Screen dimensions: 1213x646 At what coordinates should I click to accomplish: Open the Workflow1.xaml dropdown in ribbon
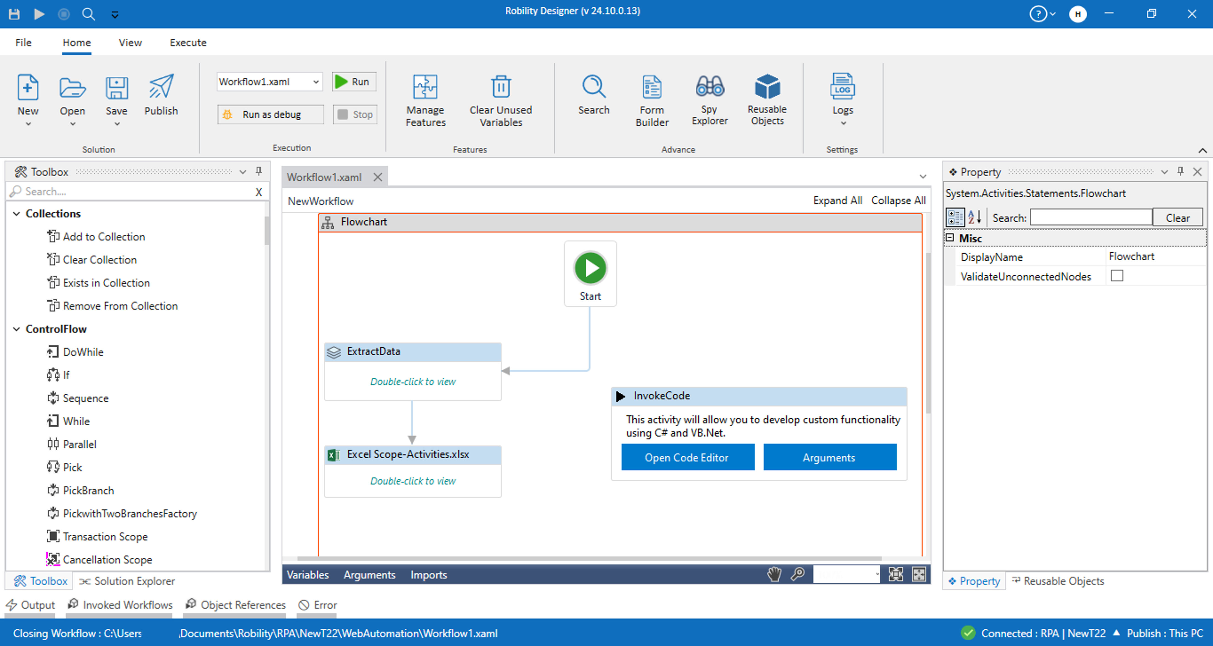click(316, 82)
